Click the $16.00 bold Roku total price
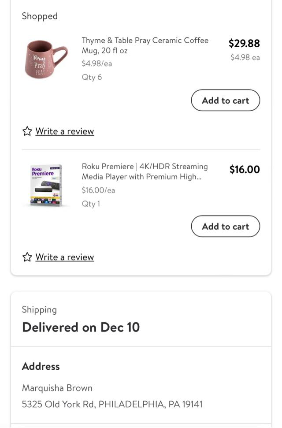Screen dimensions: 282x428 tap(245, 170)
